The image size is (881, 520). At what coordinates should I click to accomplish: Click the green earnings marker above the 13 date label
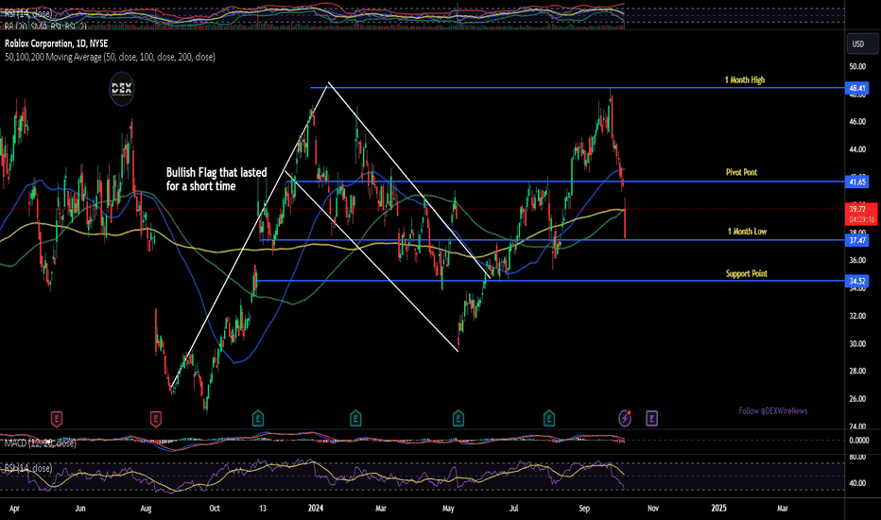pos(257,418)
